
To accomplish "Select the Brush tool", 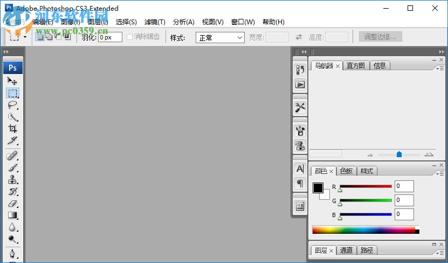I will 12,168.
